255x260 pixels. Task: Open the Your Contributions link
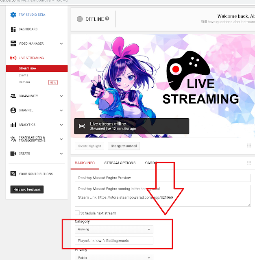pyautogui.click(x=36, y=174)
